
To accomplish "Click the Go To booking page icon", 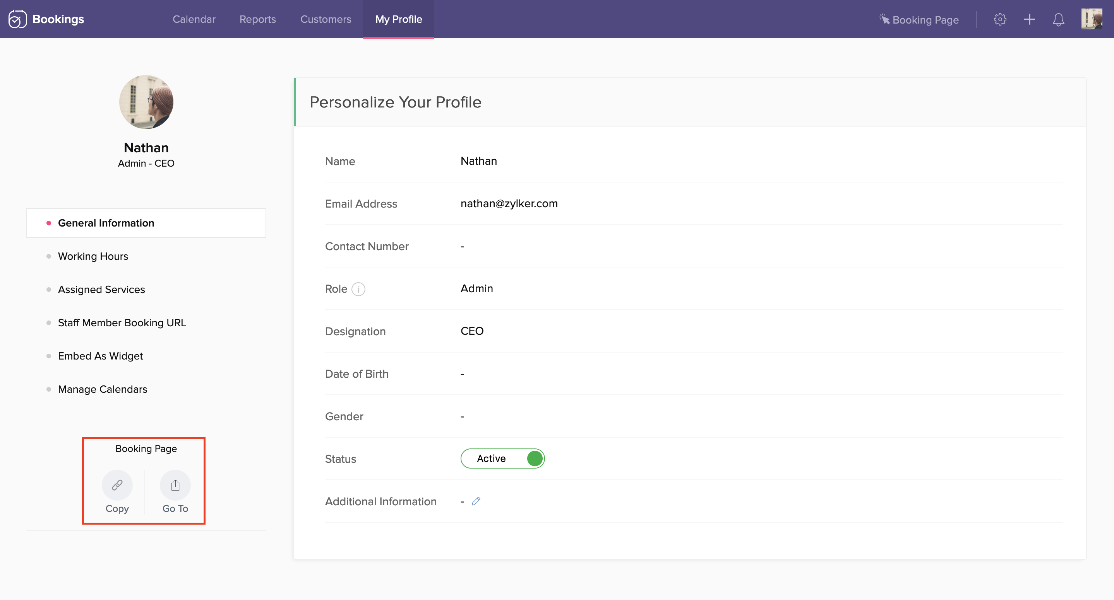I will pos(175,485).
